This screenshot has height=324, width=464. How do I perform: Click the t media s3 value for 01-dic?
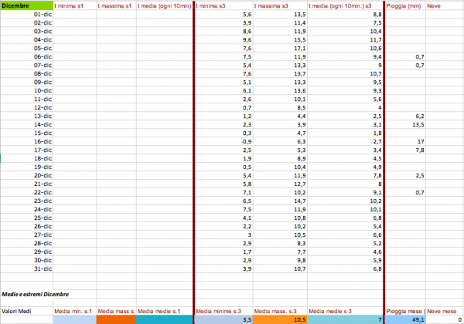pos(346,14)
